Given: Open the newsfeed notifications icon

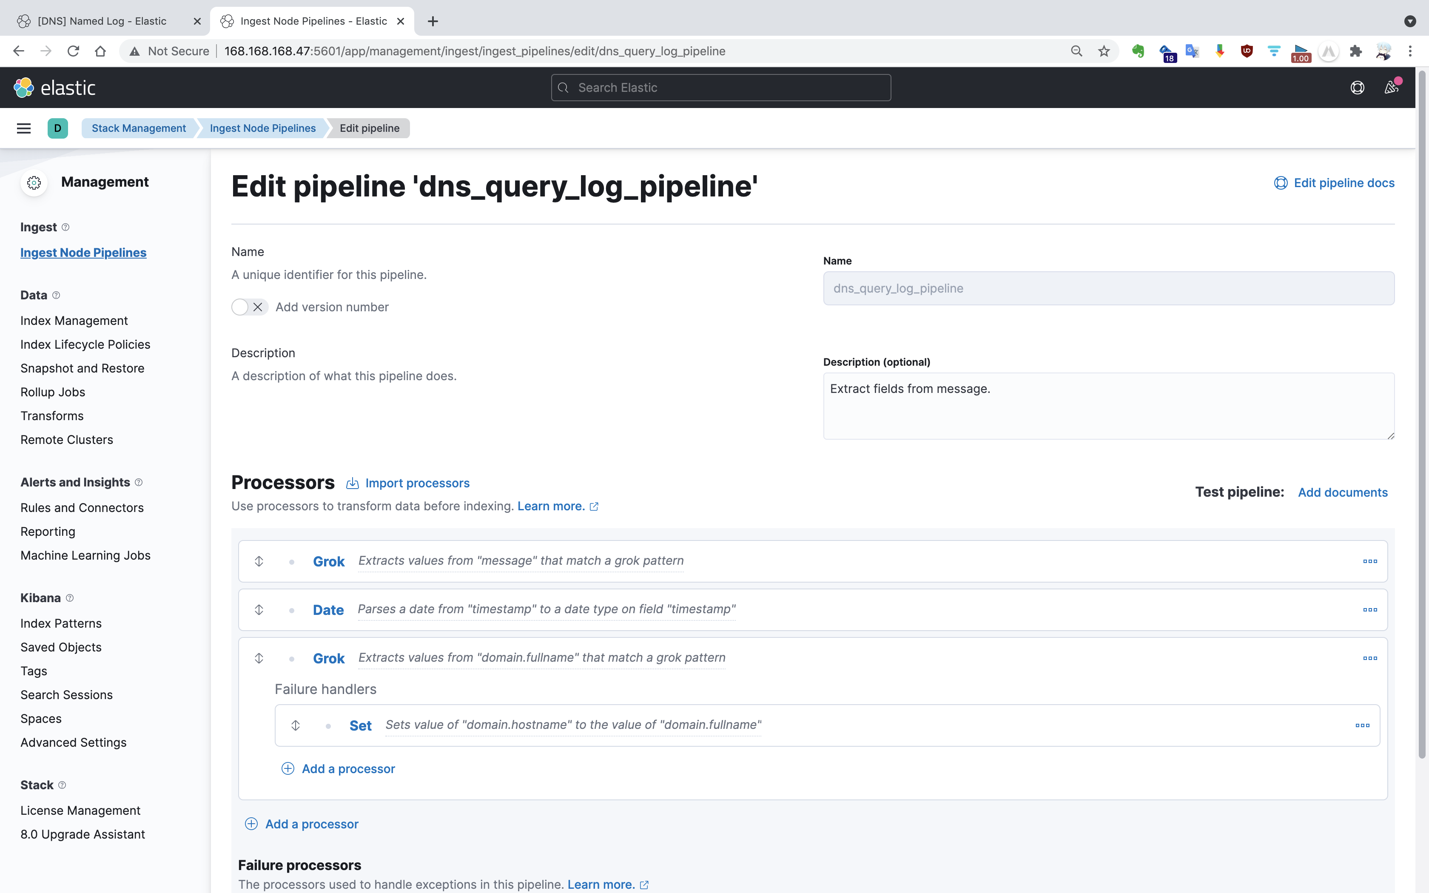Looking at the screenshot, I should point(1391,88).
